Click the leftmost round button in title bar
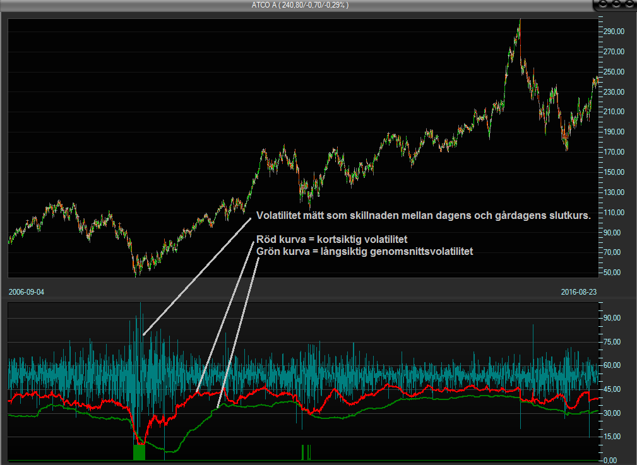This screenshot has height=465, width=637. coord(602,5)
